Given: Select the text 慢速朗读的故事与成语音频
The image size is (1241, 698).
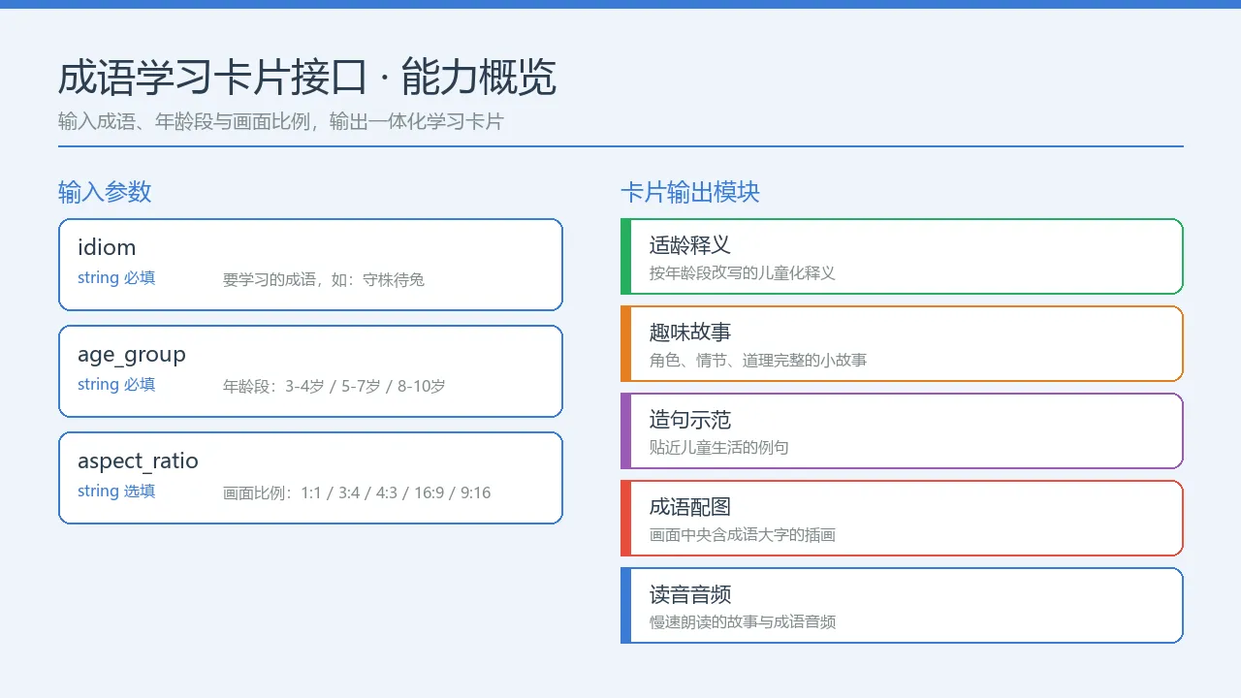Looking at the screenshot, I should pos(743,622).
